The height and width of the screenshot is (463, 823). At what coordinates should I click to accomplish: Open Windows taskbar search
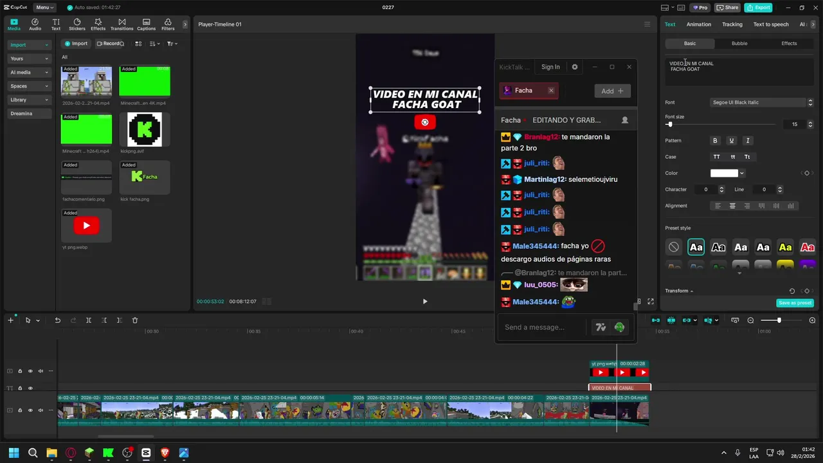33,453
